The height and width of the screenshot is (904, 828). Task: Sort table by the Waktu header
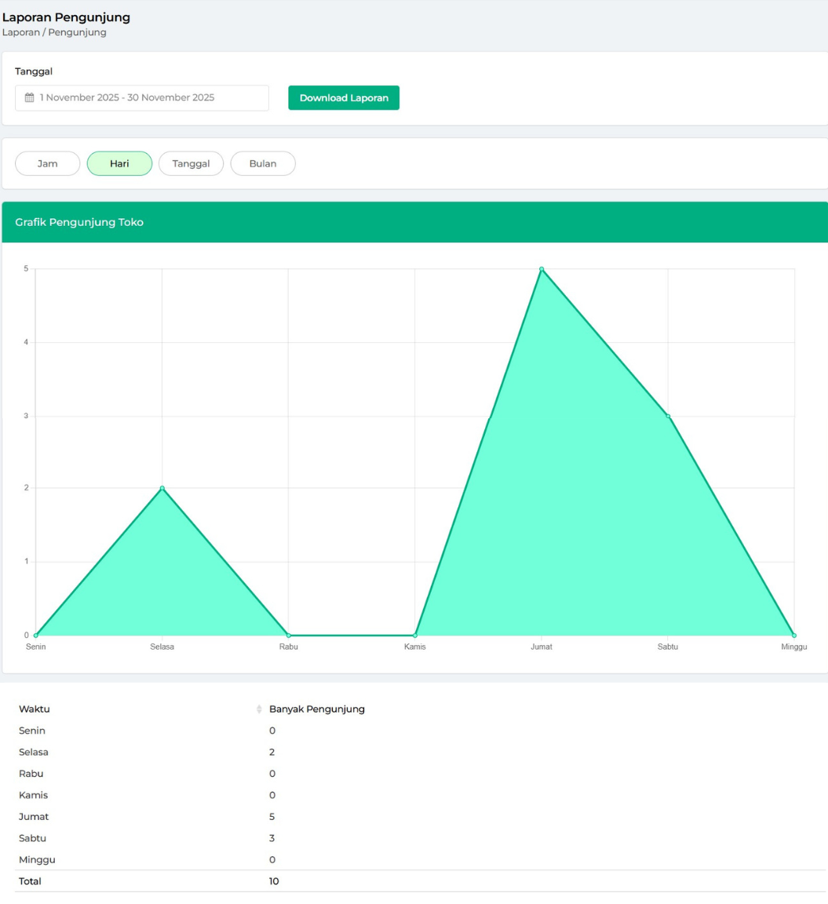(35, 709)
